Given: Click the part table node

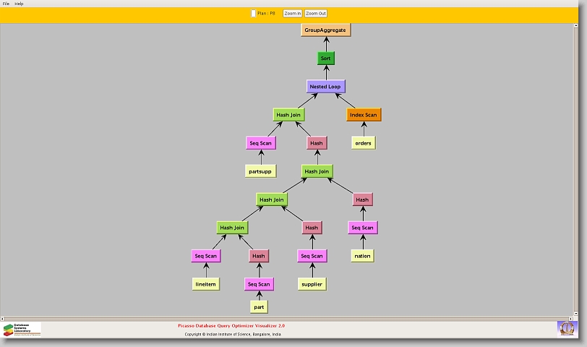Looking at the screenshot, I should pyautogui.click(x=259, y=307).
